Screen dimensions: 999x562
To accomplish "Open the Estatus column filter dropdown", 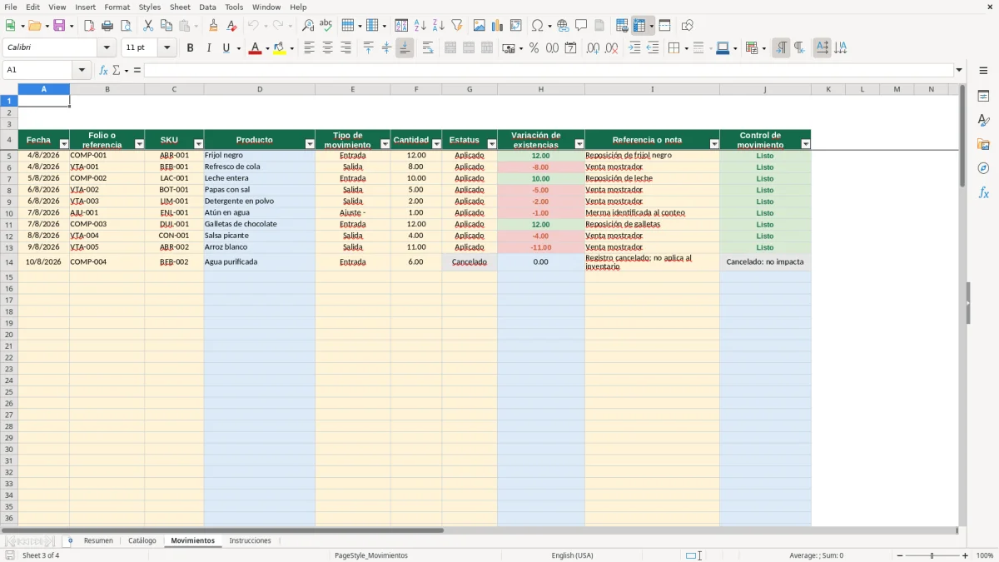I will [492, 144].
